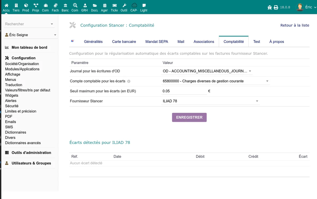
Task: Open the Tickets icon
Action: click(114, 5)
